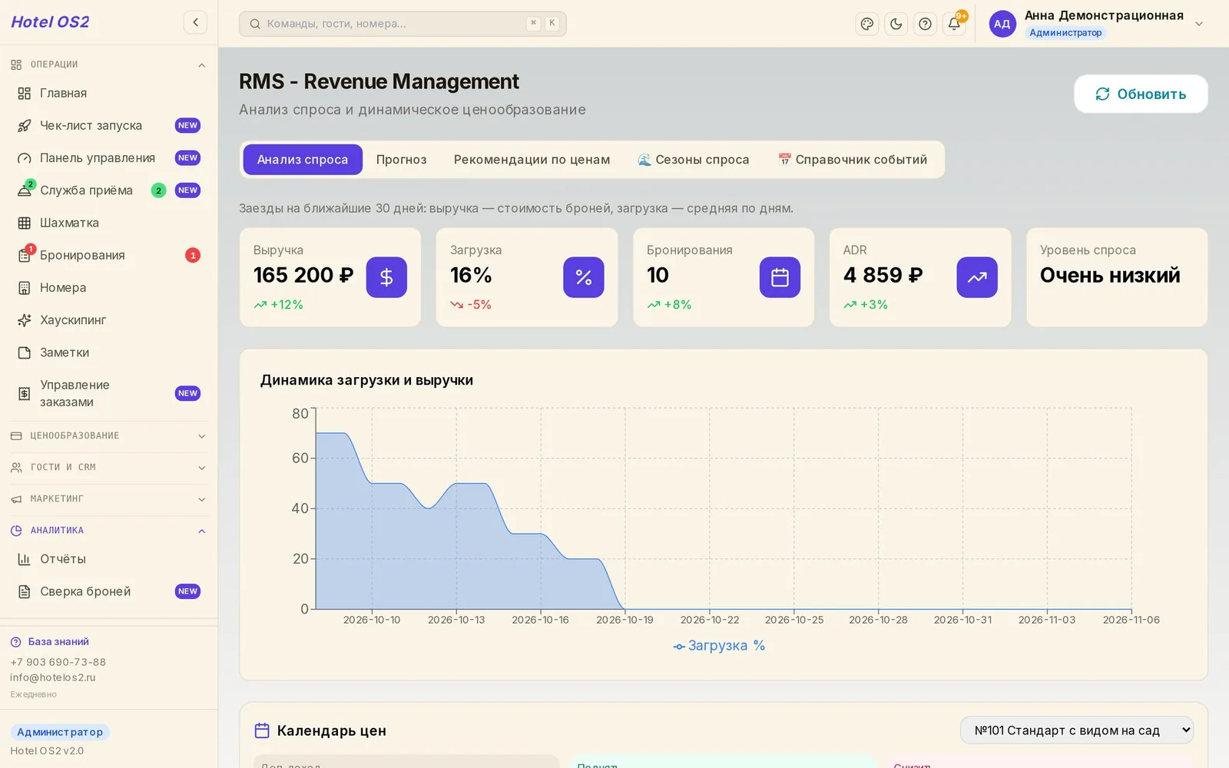This screenshot has height=768, width=1229.
Task: Open Чек-лист запуска in sidebar
Action: (109, 125)
